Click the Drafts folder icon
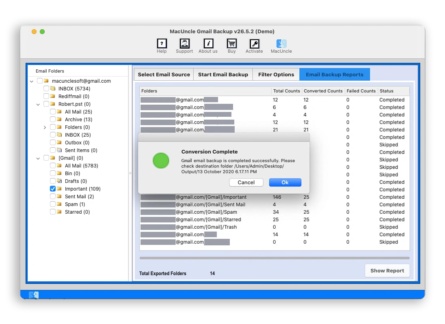The image size is (445, 324). [x=59, y=181]
